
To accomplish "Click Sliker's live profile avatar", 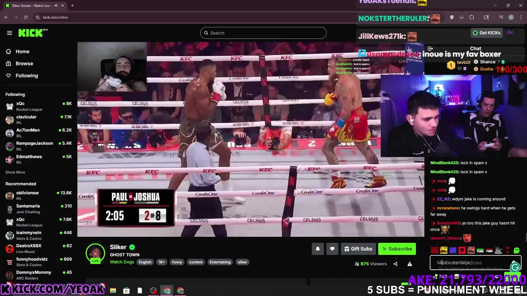I will click(95, 253).
